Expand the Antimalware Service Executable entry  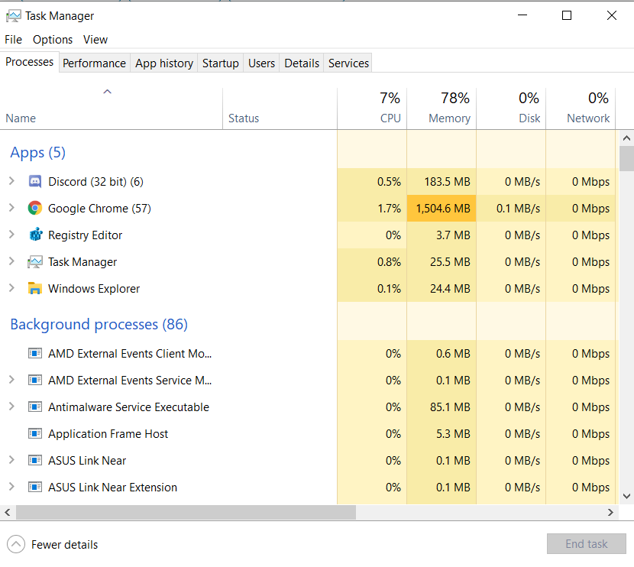[x=11, y=407]
